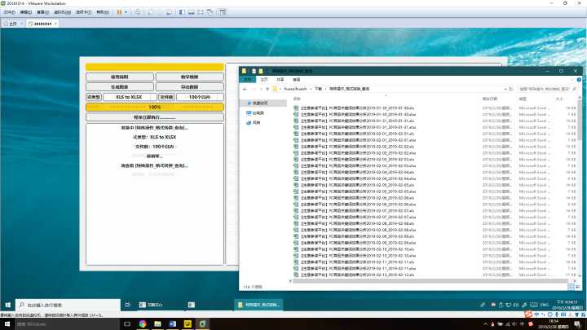Screen dimensions: 587x330
Task: Pause the virtual machine from VMware toolbar
Action: pyautogui.click(x=119, y=12)
